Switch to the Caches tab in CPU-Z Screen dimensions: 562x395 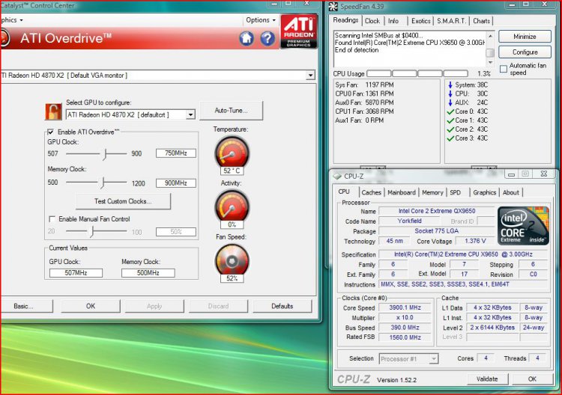coord(372,192)
